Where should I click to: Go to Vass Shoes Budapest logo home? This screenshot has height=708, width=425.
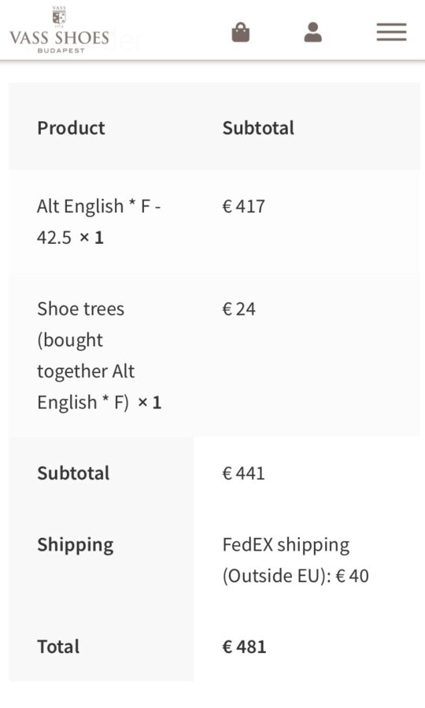pos(59,30)
